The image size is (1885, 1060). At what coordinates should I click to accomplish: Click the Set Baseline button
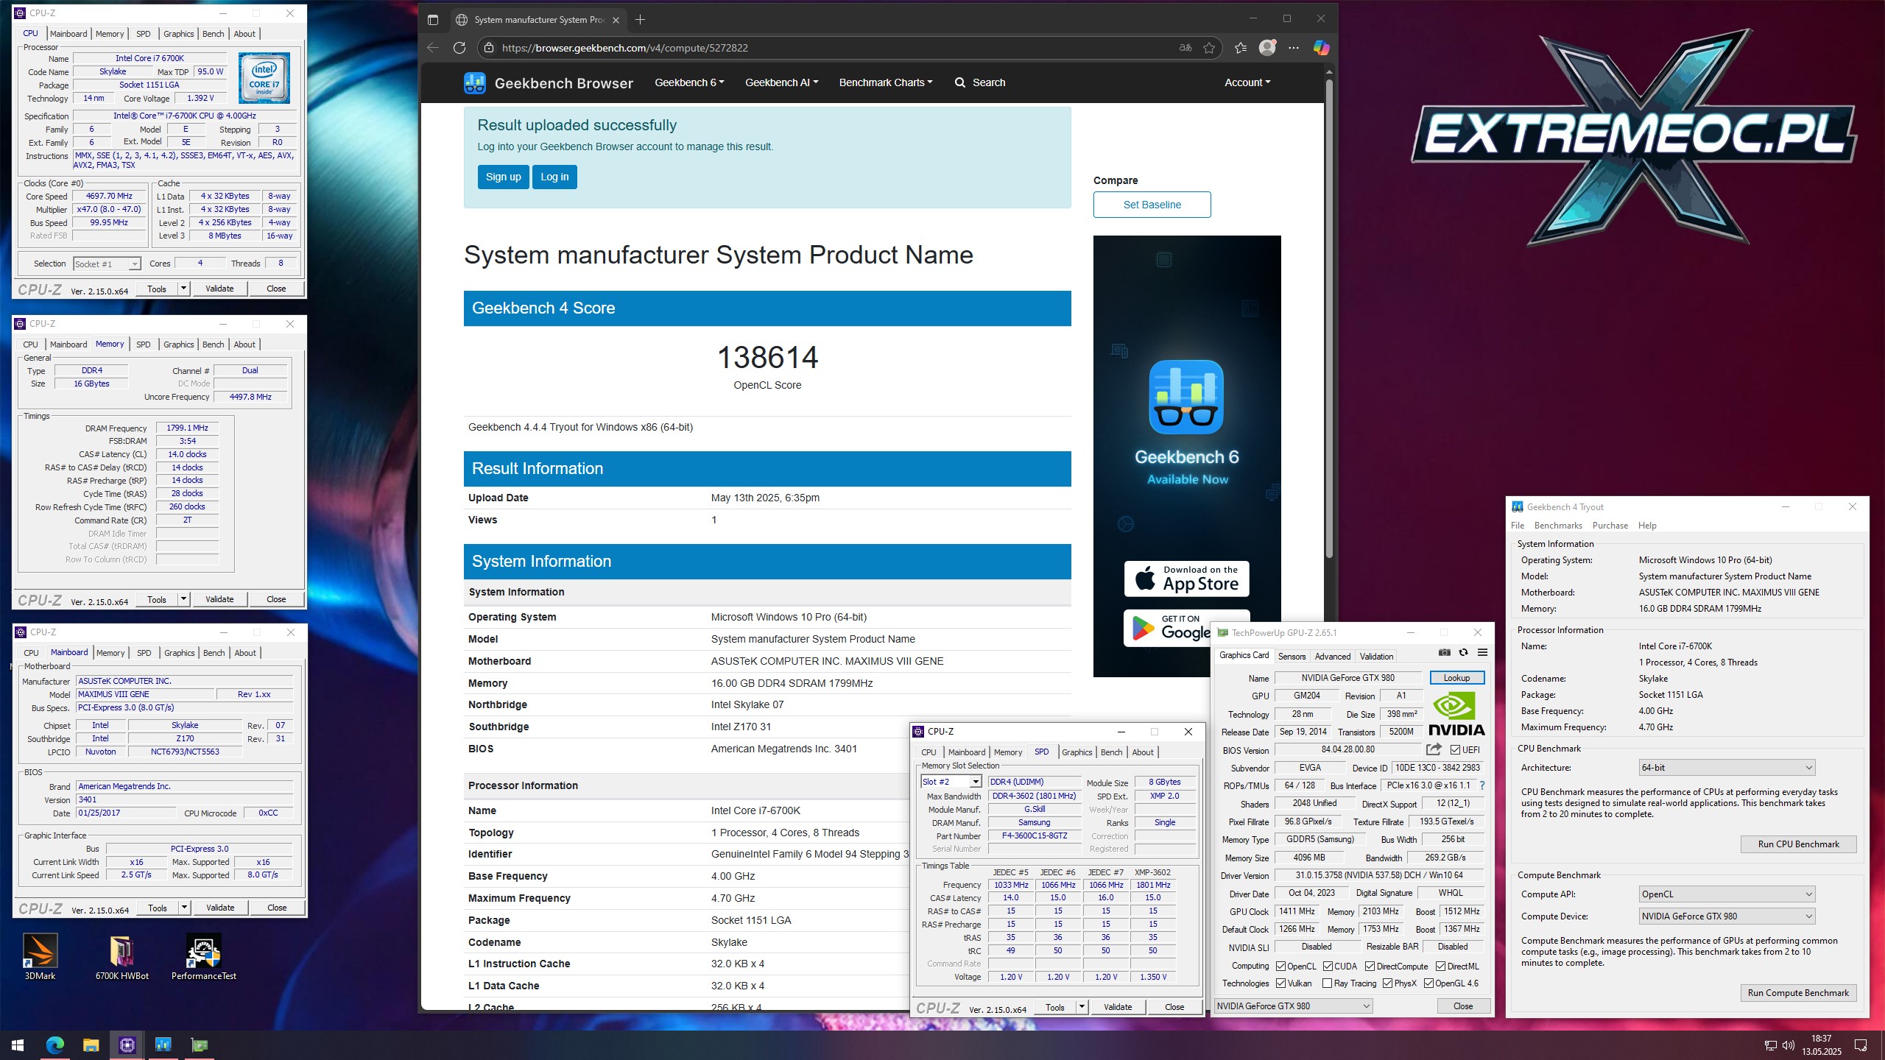click(x=1152, y=205)
